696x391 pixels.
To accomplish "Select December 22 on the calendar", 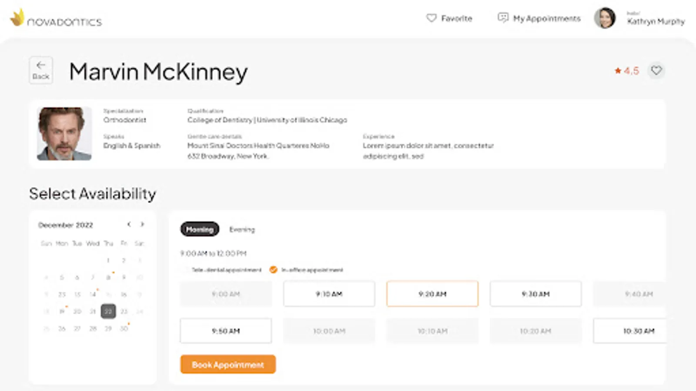I will pyautogui.click(x=108, y=311).
